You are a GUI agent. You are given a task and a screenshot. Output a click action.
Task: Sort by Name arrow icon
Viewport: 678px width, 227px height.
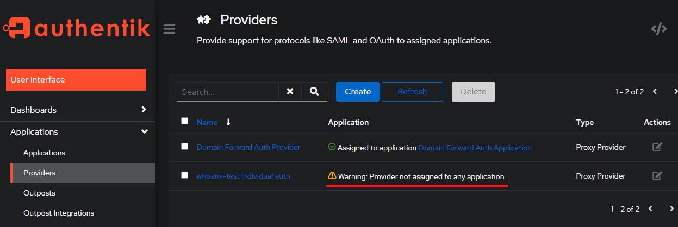tap(228, 122)
